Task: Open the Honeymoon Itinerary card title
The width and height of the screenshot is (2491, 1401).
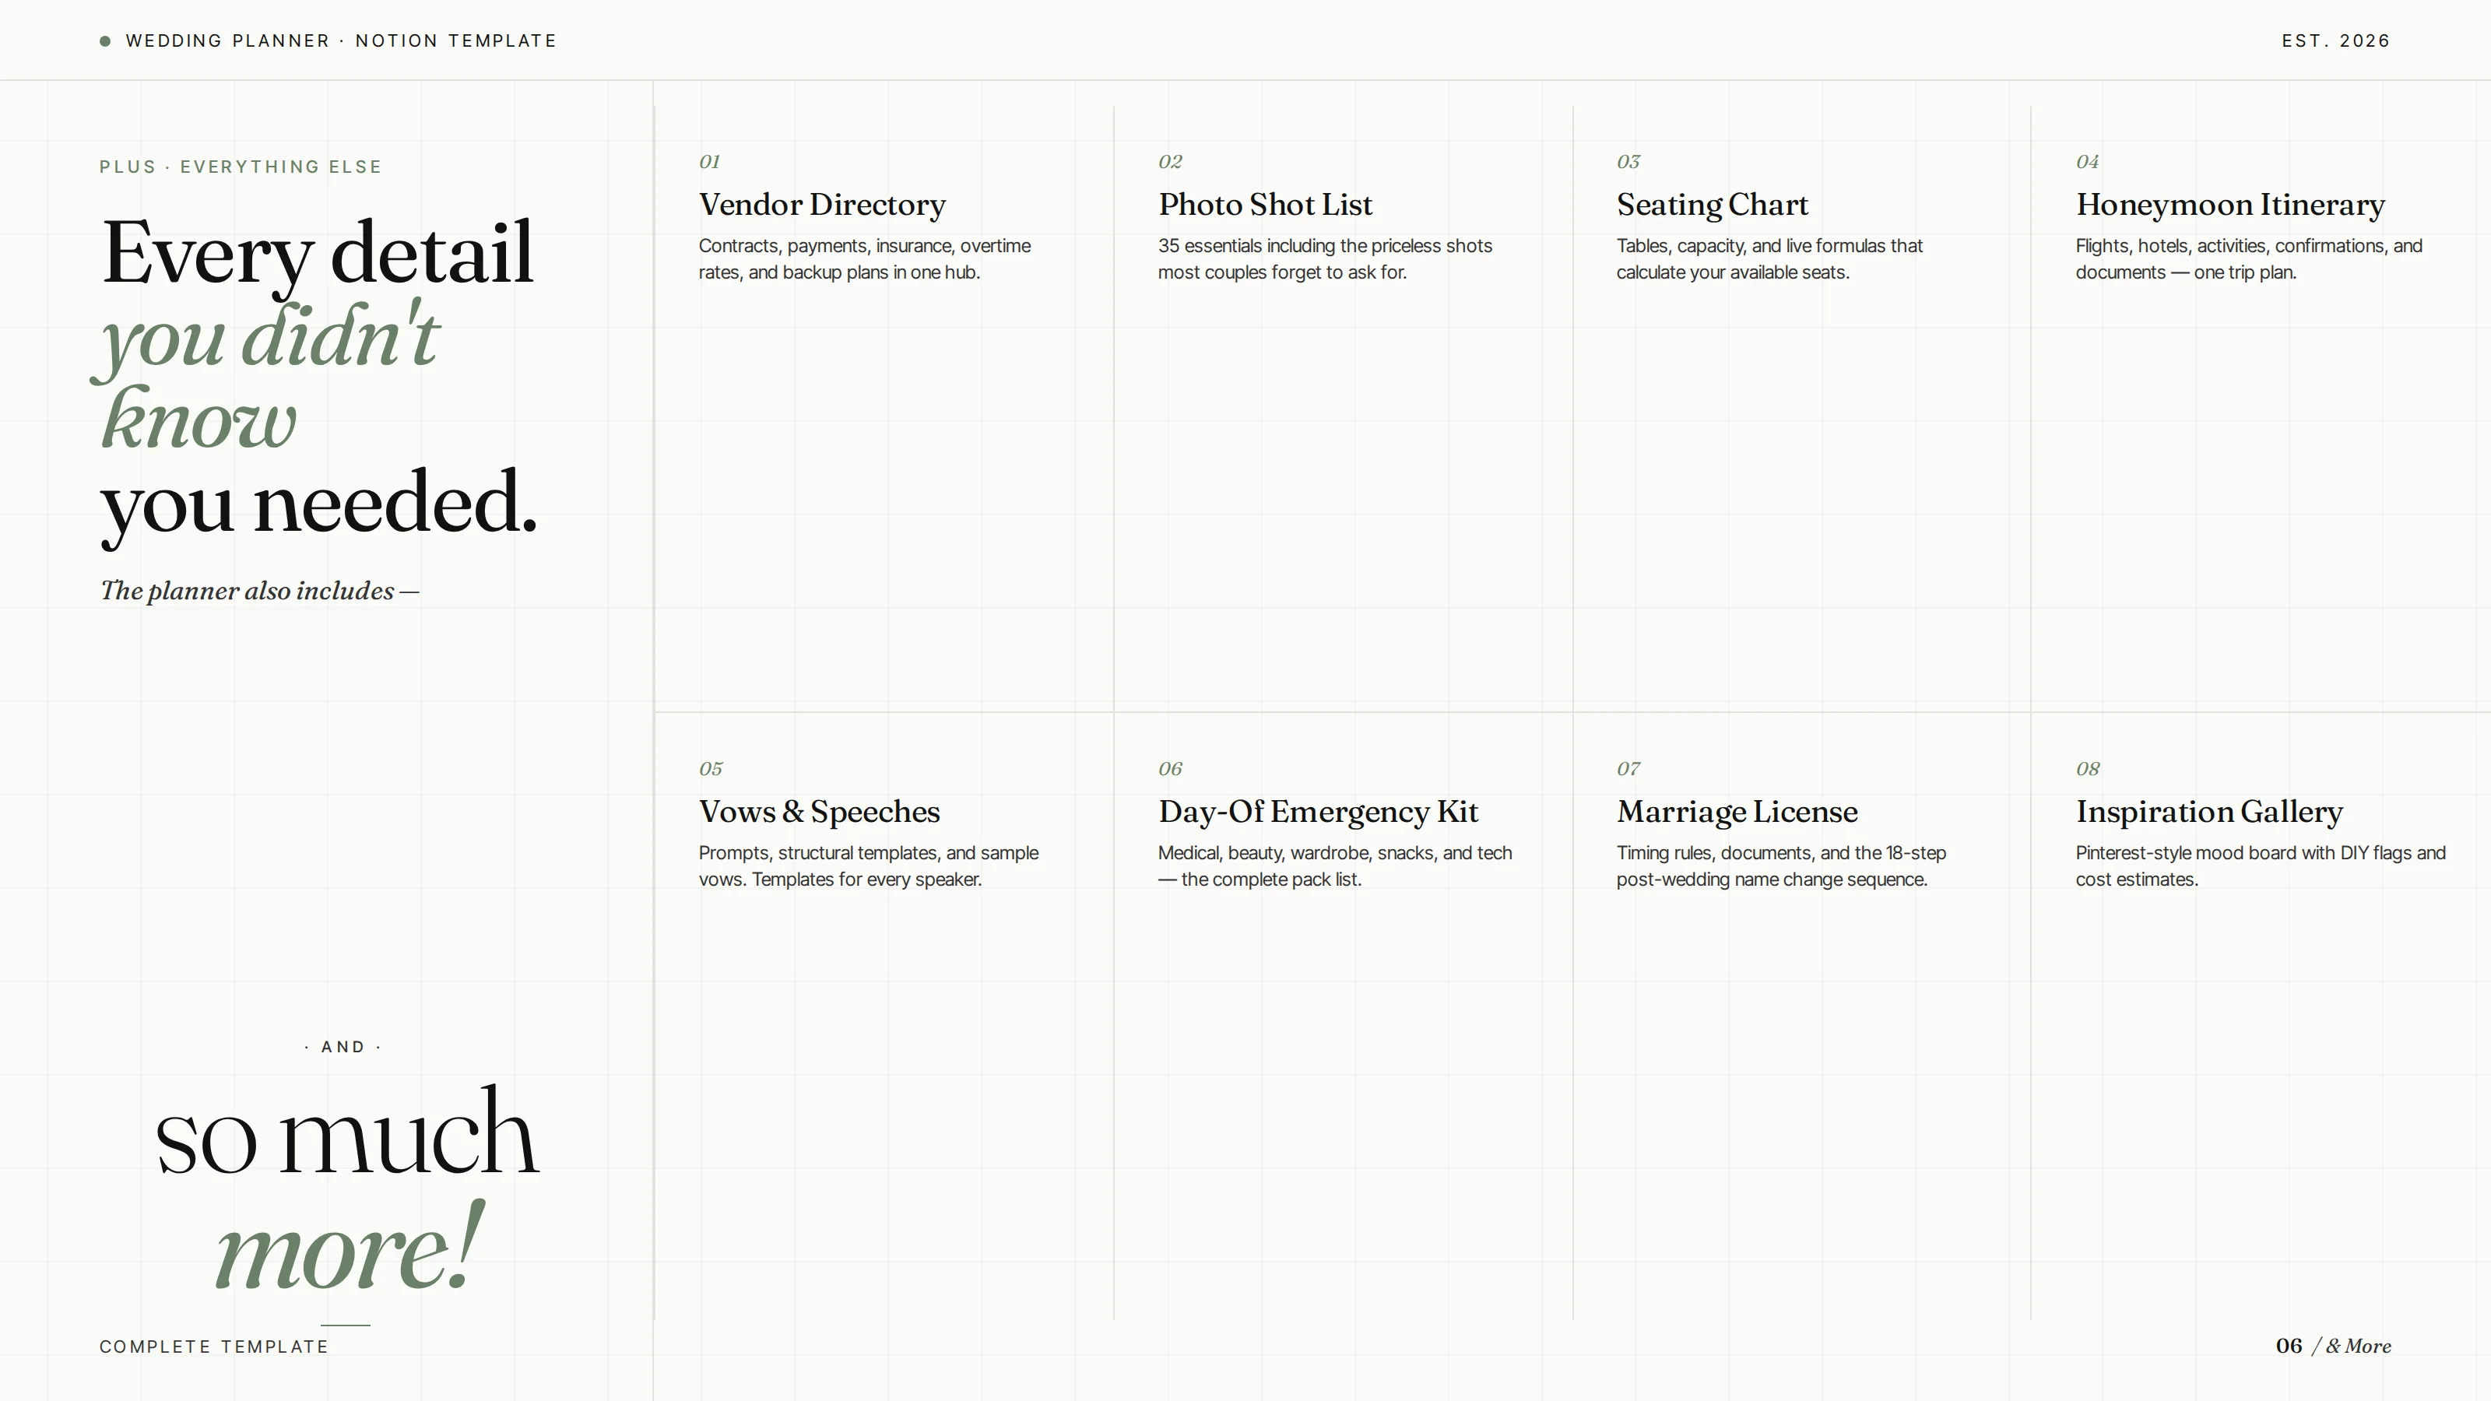Action: point(2230,205)
